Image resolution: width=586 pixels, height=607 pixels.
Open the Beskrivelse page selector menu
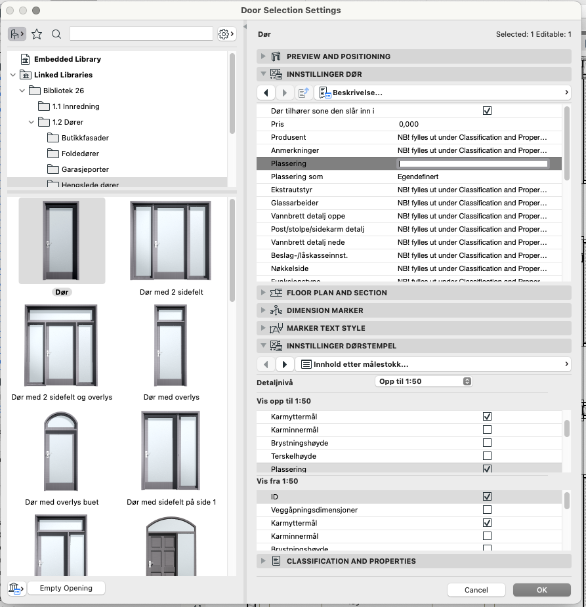[443, 93]
